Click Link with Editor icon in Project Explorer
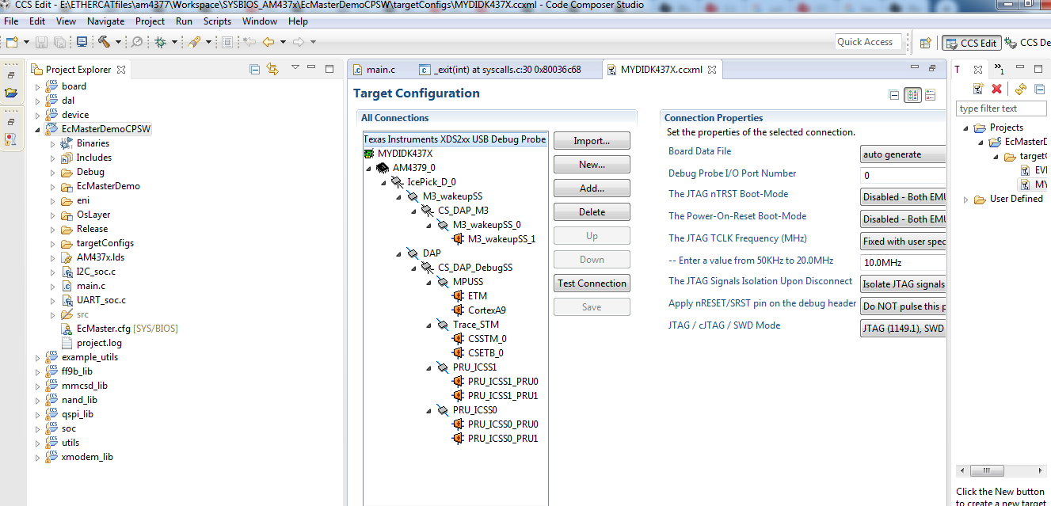The height and width of the screenshot is (506, 1051). [273, 69]
